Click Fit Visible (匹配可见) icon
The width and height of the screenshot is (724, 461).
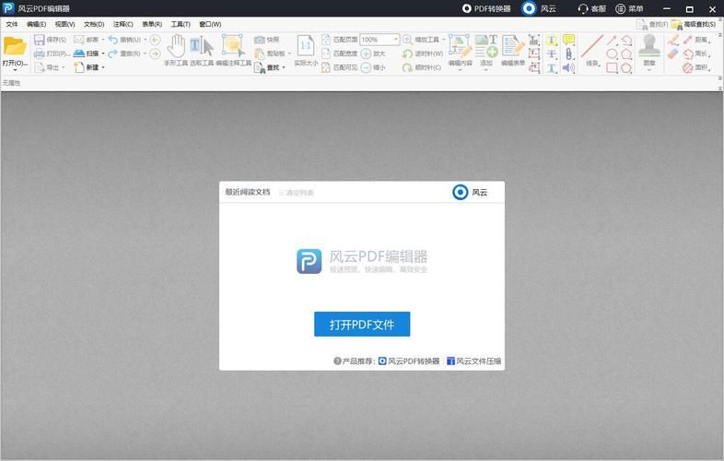pyautogui.click(x=326, y=67)
